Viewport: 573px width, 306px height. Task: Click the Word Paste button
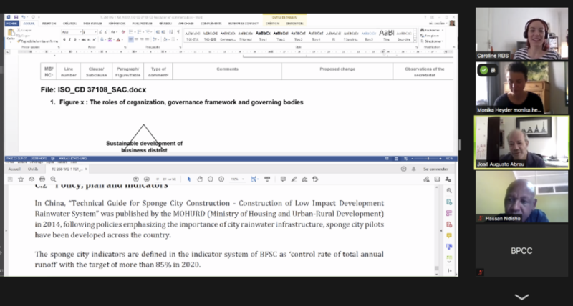[11, 37]
